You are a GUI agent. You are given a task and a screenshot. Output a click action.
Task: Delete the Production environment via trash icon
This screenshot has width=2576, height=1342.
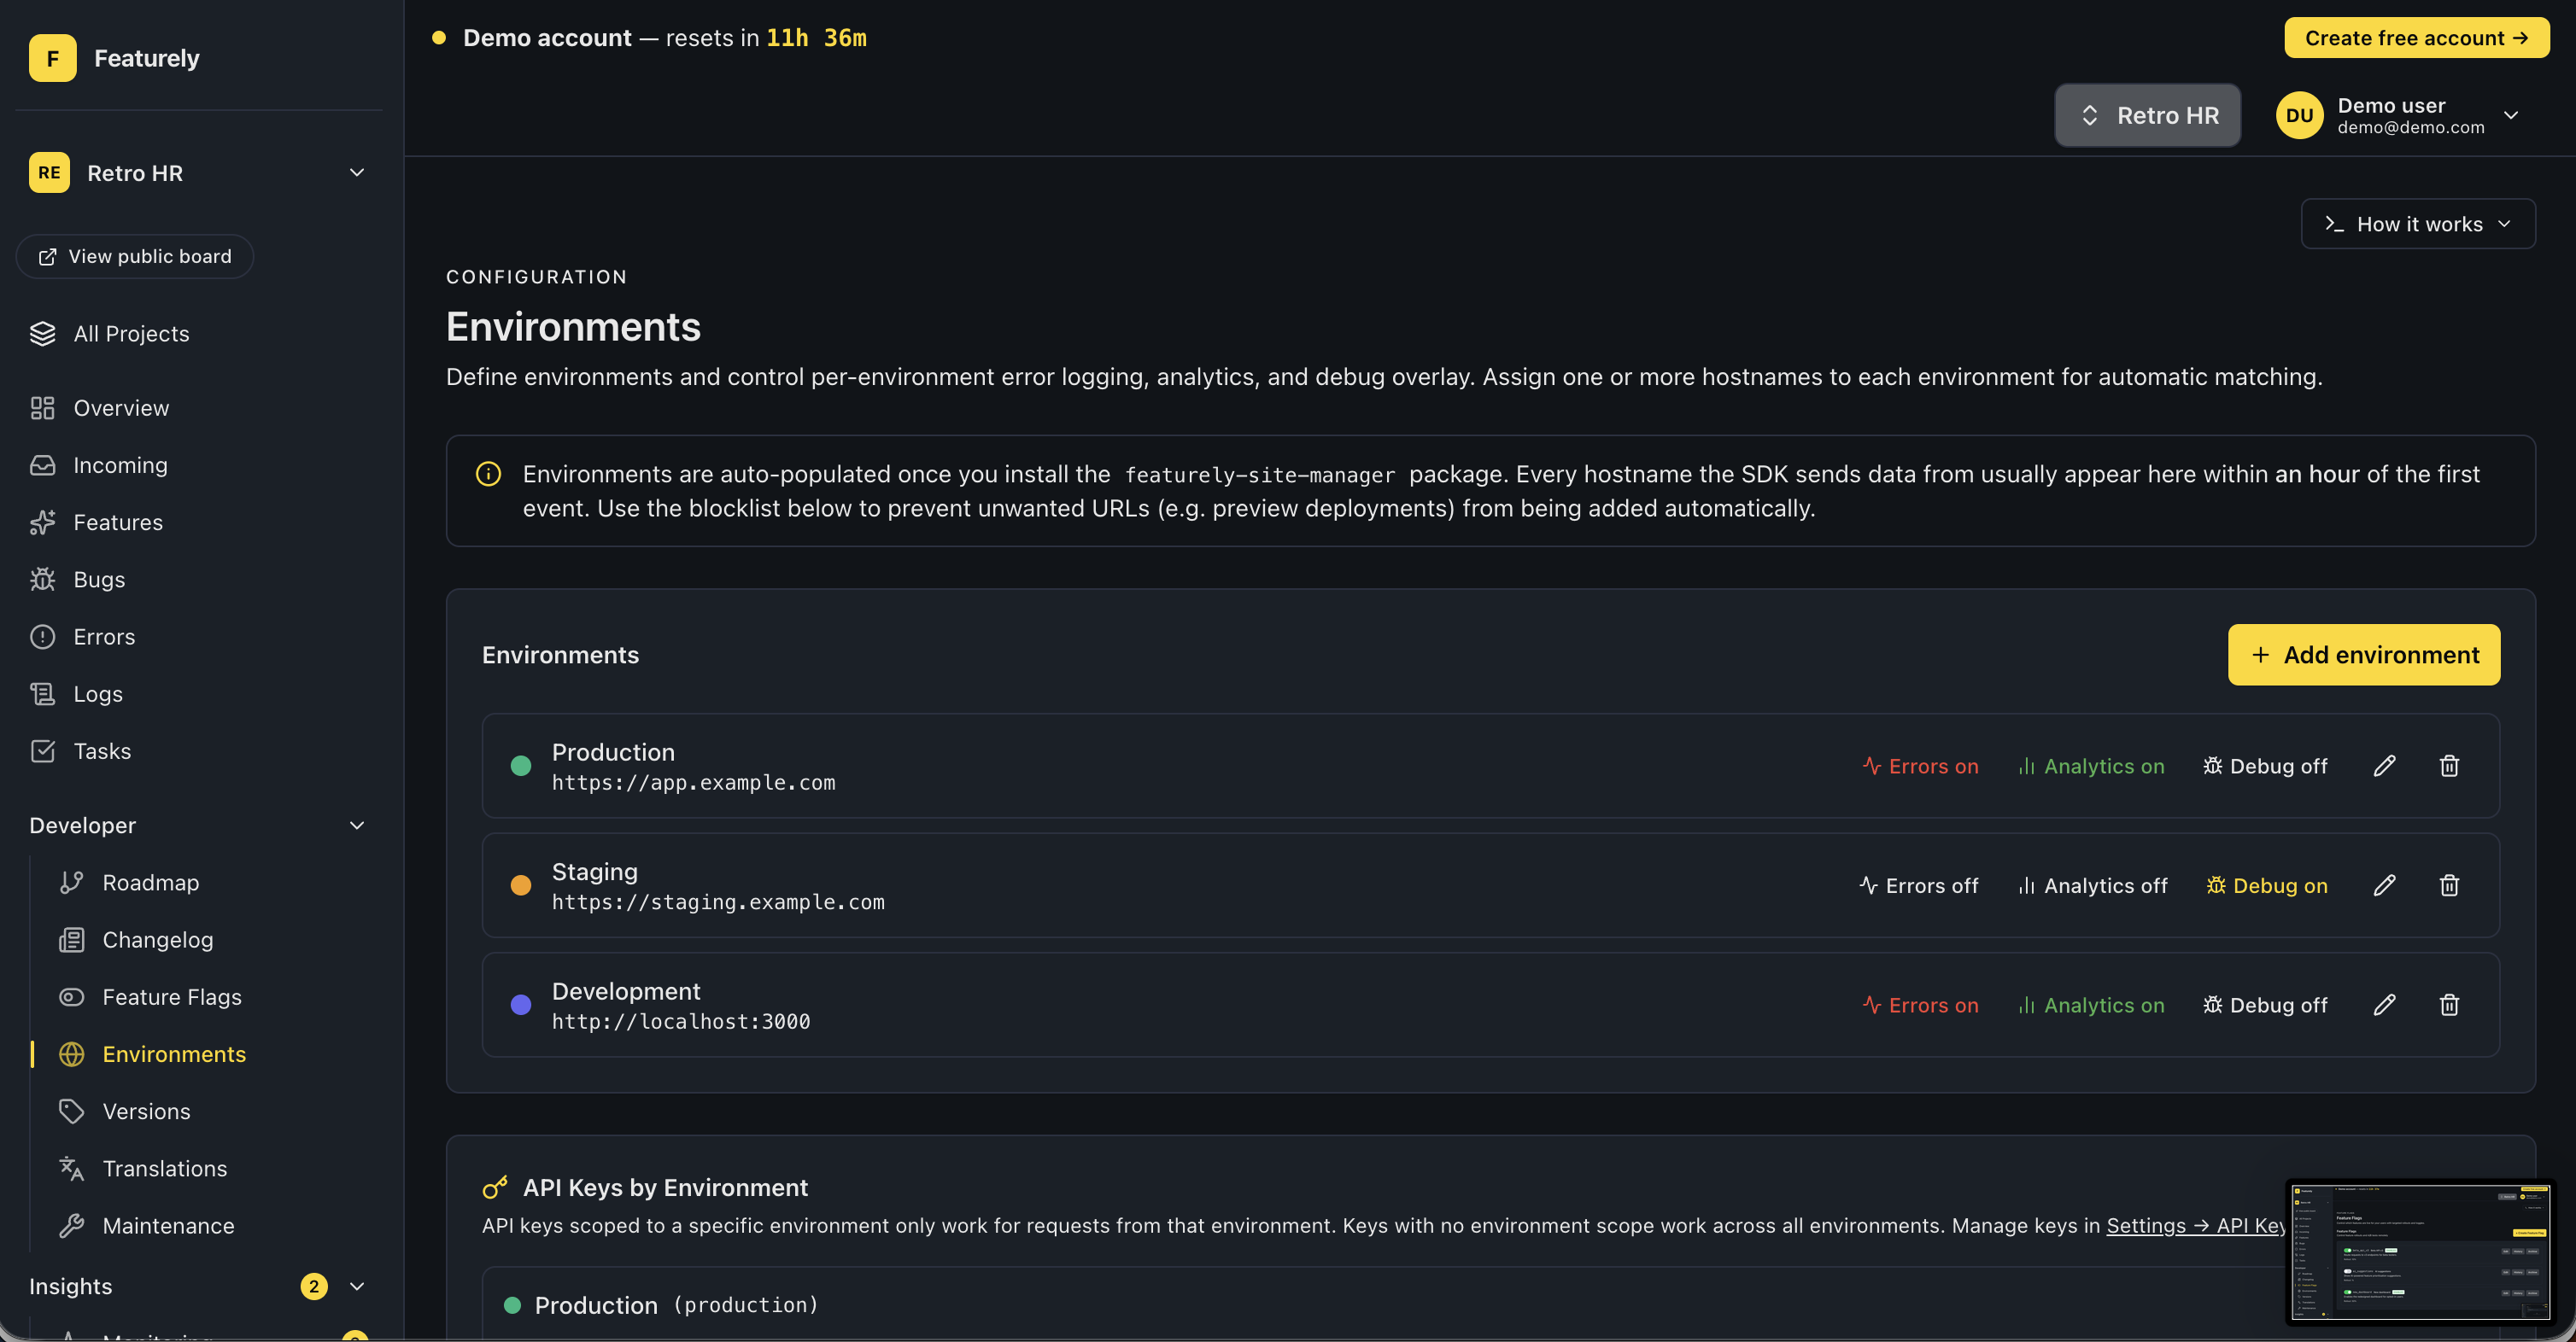2448,766
